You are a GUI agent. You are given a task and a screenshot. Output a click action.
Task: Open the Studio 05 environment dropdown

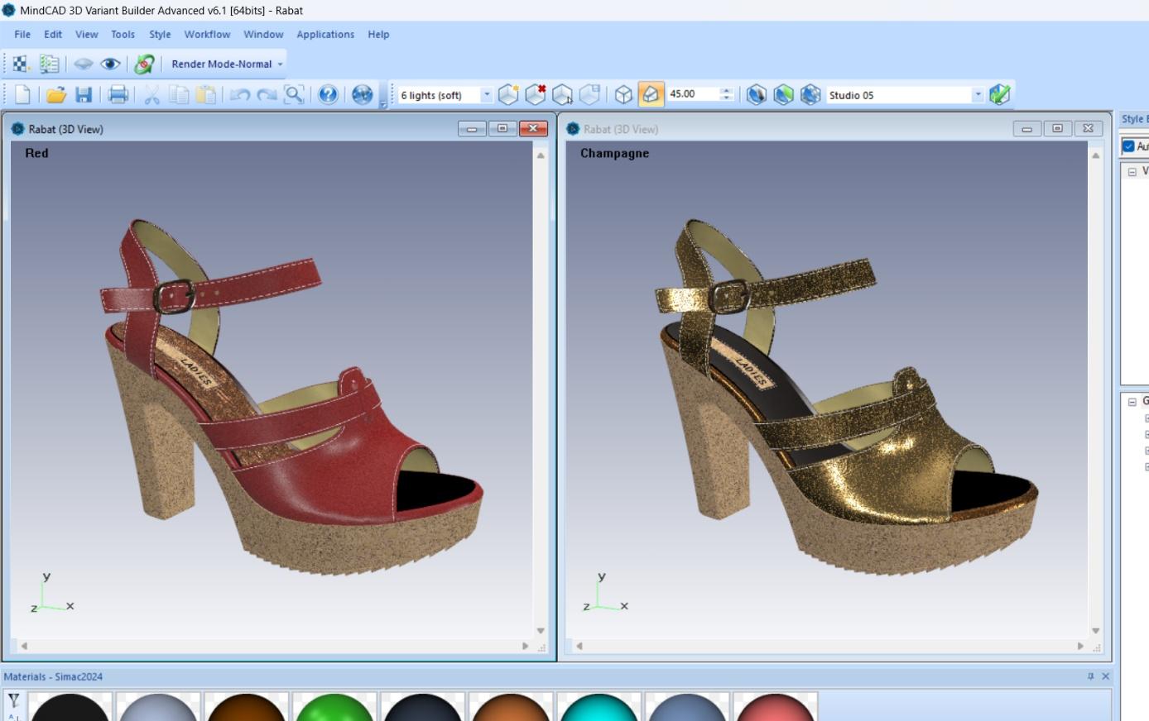tap(977, 94)
